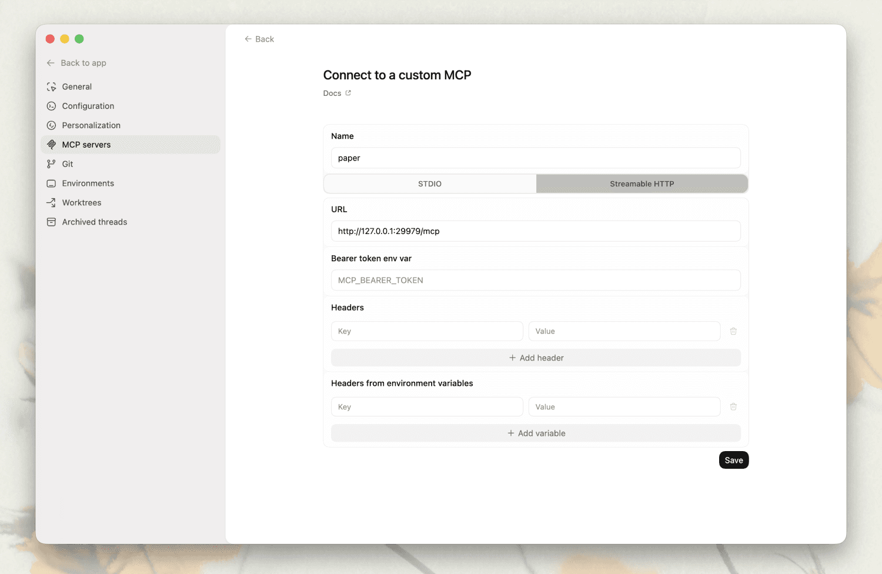The width and height of the screenshot is (882, 574).
Task: Delete the environment variable row trash icon
Action: (733, 406)
